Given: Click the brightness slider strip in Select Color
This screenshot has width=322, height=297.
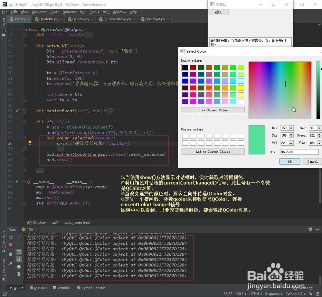Looking at the screenshot, I should tap(318, 90).
